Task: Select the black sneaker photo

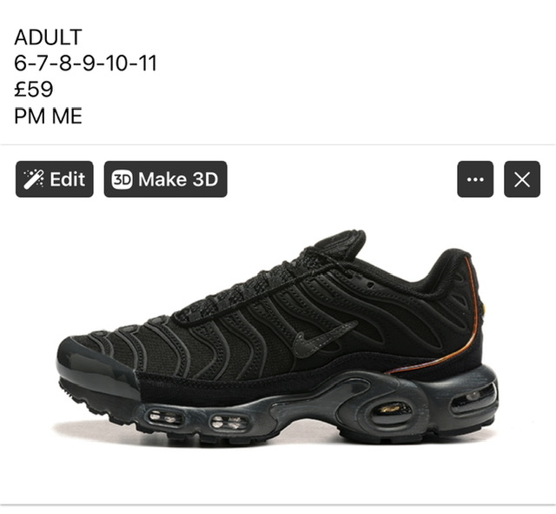Action: [x=278, y=337]
